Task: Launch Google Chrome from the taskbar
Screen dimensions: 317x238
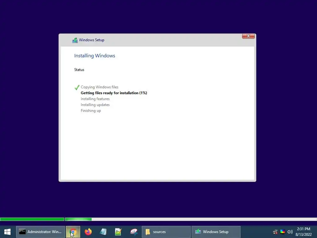Action: [73, 232]
